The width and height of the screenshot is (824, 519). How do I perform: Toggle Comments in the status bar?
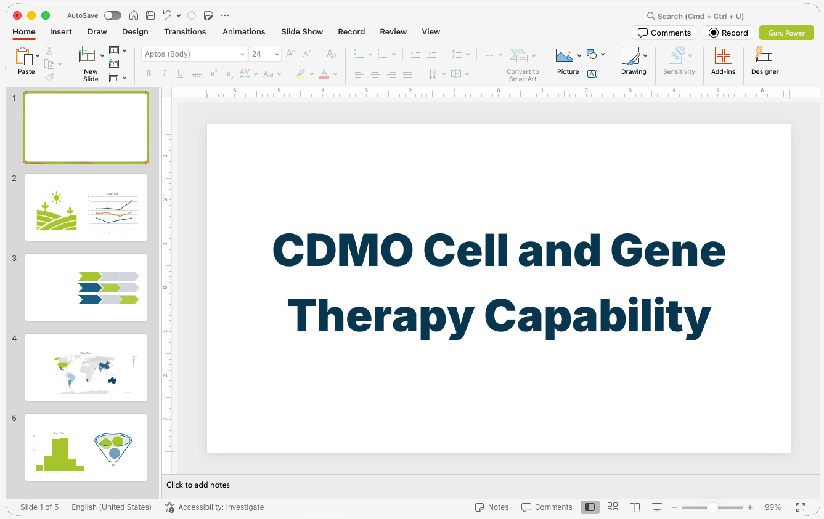[x=547, y=507]
